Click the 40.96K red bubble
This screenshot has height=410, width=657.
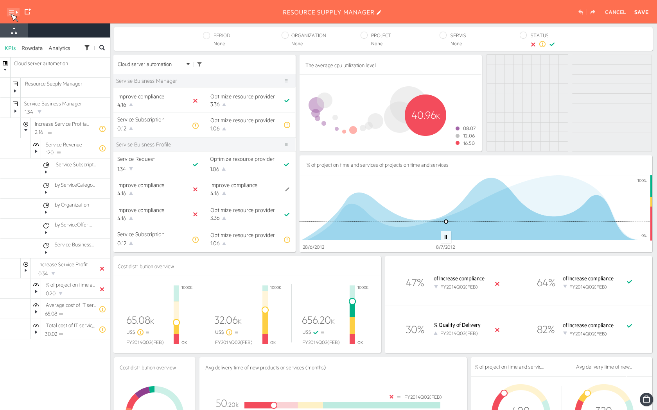425,115
